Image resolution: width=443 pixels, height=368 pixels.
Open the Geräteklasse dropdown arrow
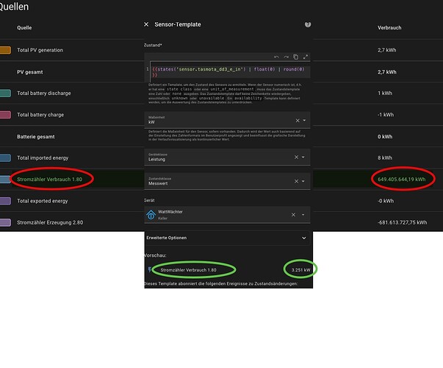pos(303,157)
